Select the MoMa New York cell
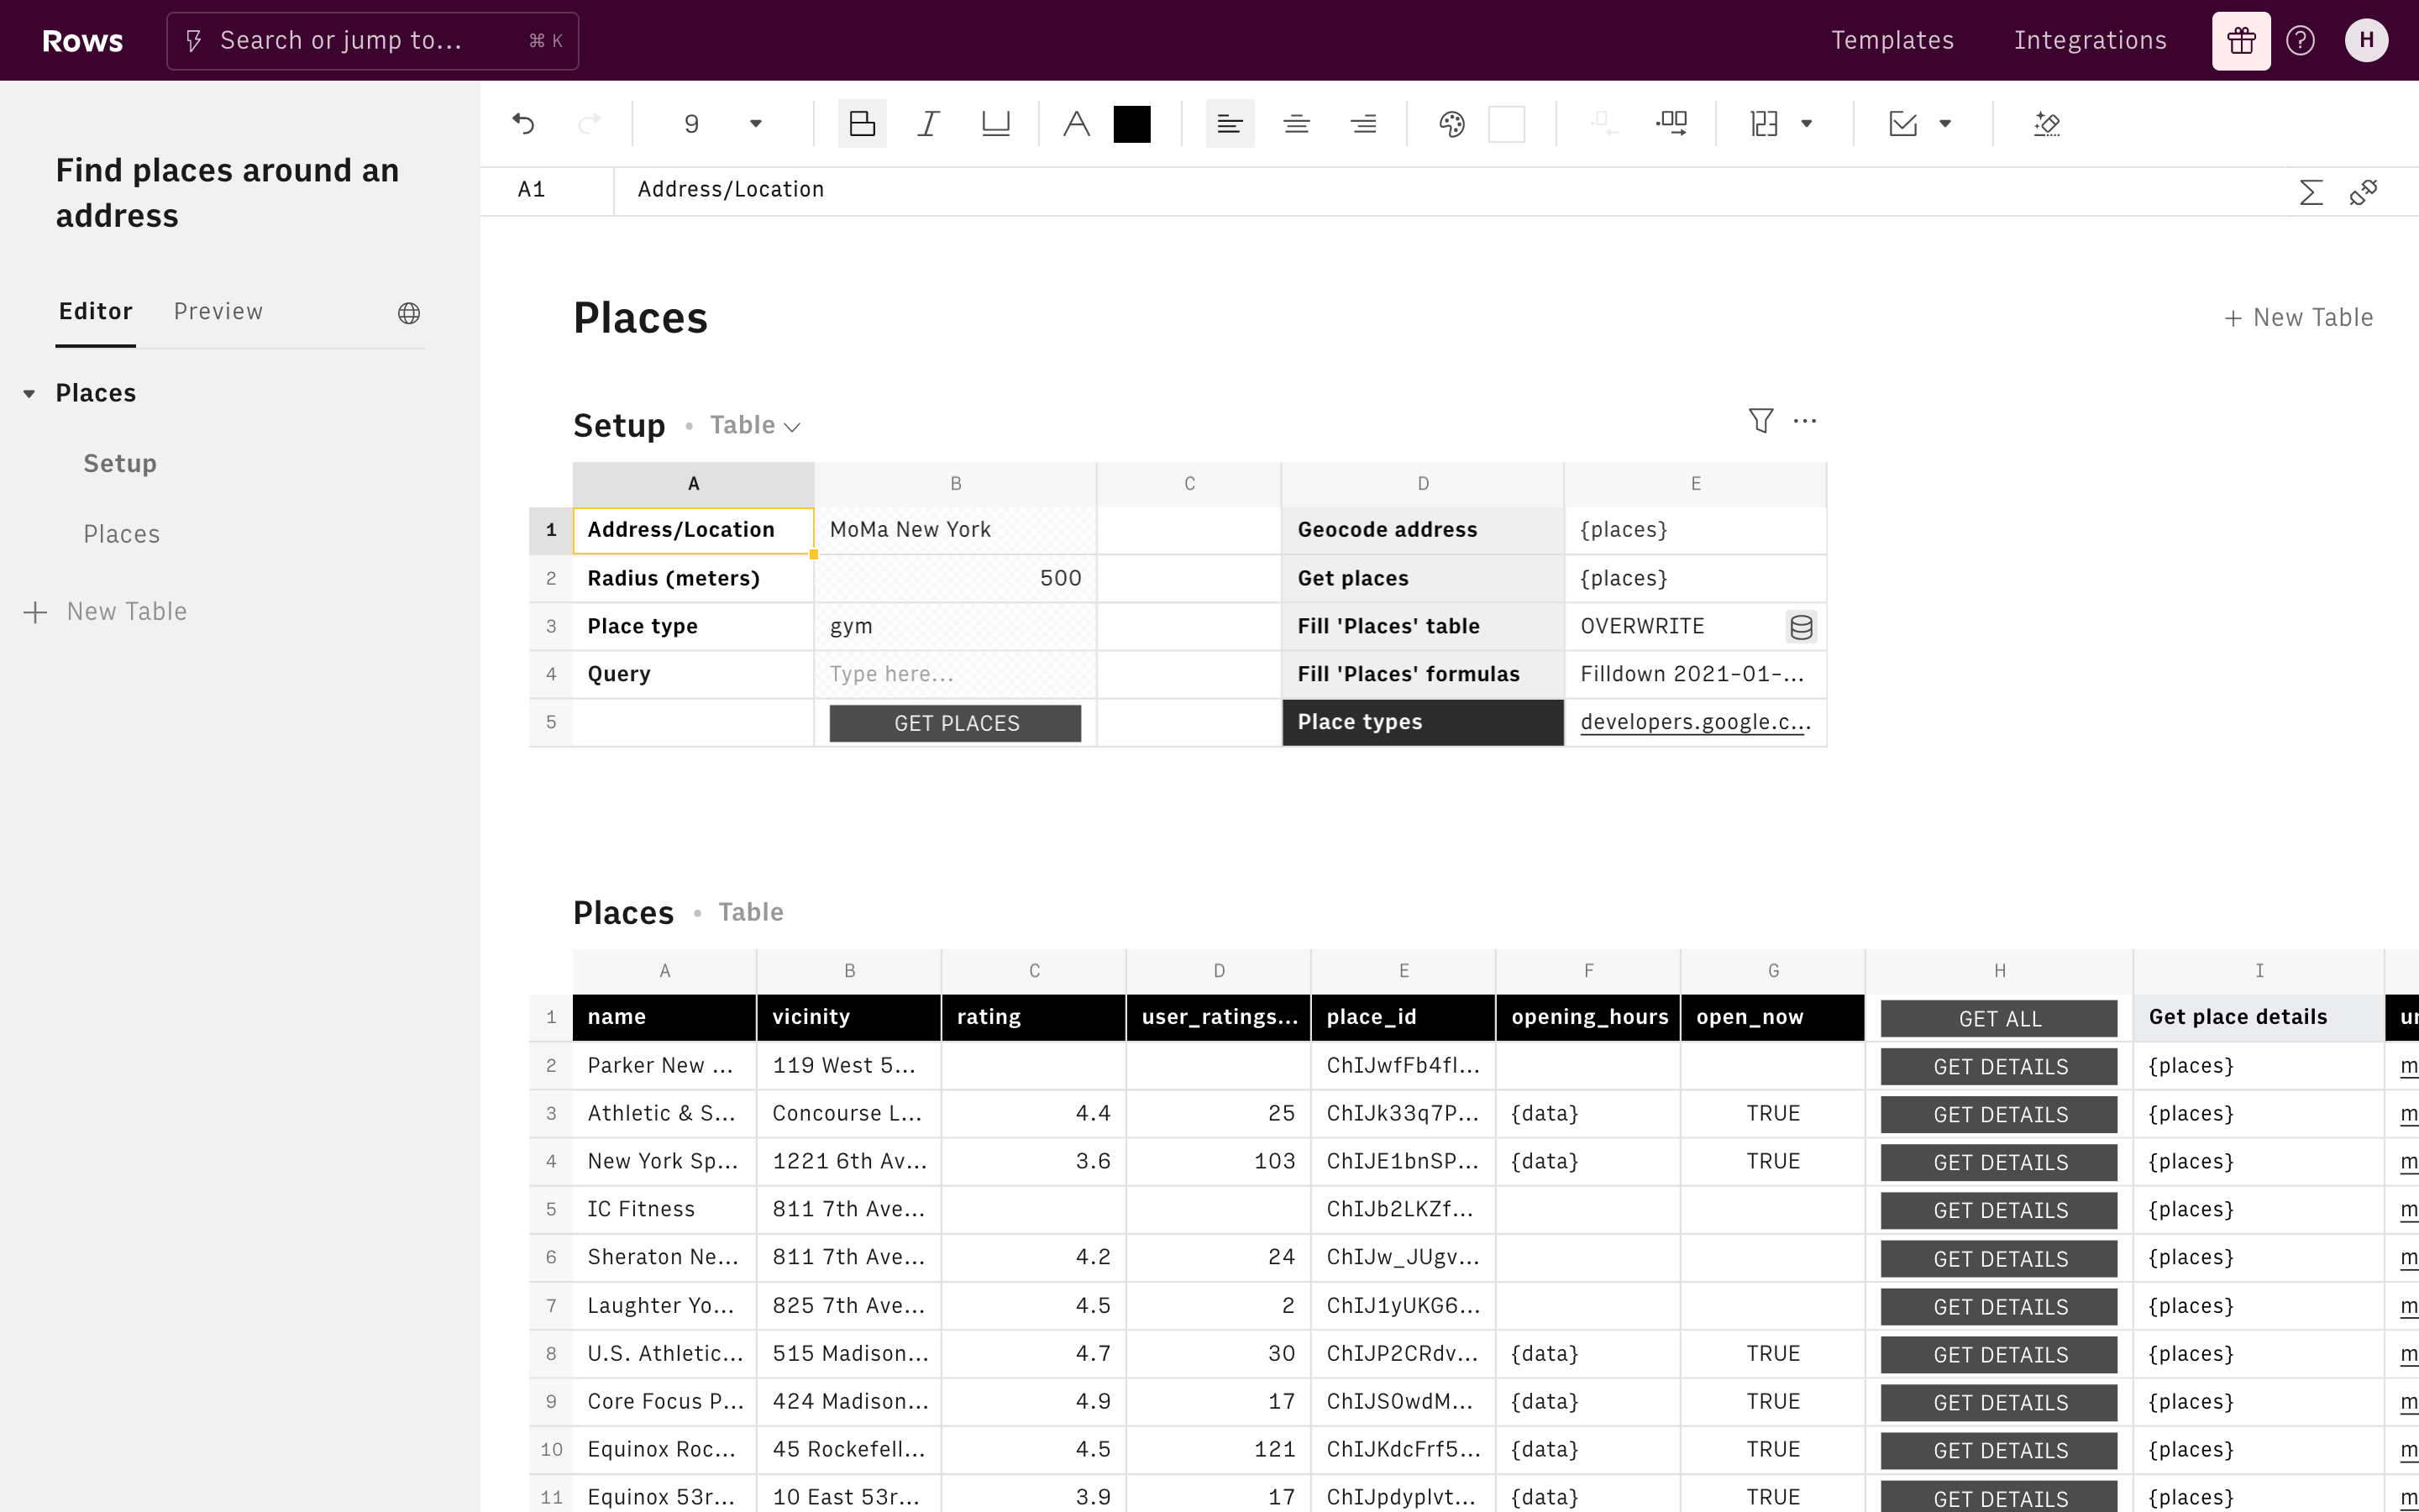The height and width of the screenshot is (1512, 2419). click(x=956, y=530)
